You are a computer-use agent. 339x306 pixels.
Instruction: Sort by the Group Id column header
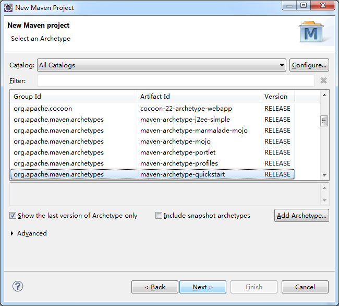click(x=74, y=97)
